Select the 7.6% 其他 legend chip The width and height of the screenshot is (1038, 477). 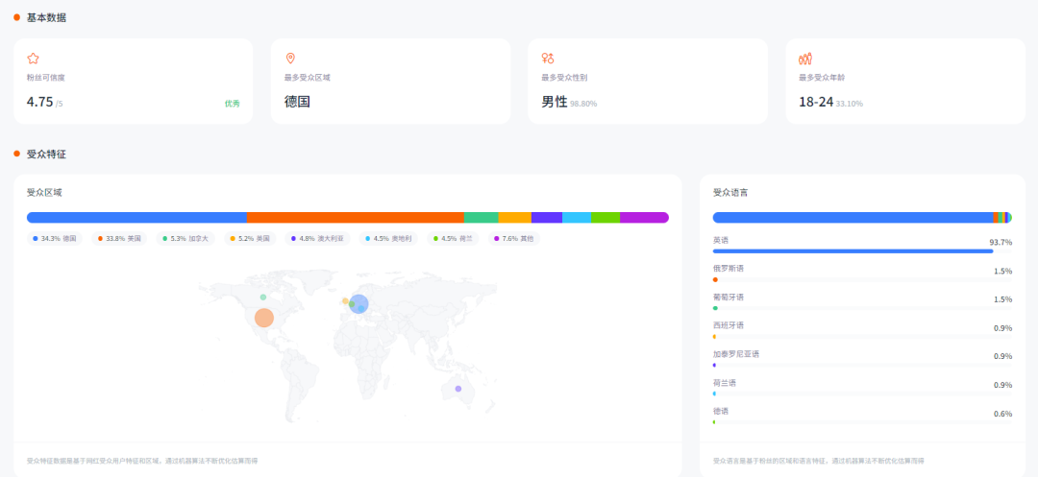[513, 238]
